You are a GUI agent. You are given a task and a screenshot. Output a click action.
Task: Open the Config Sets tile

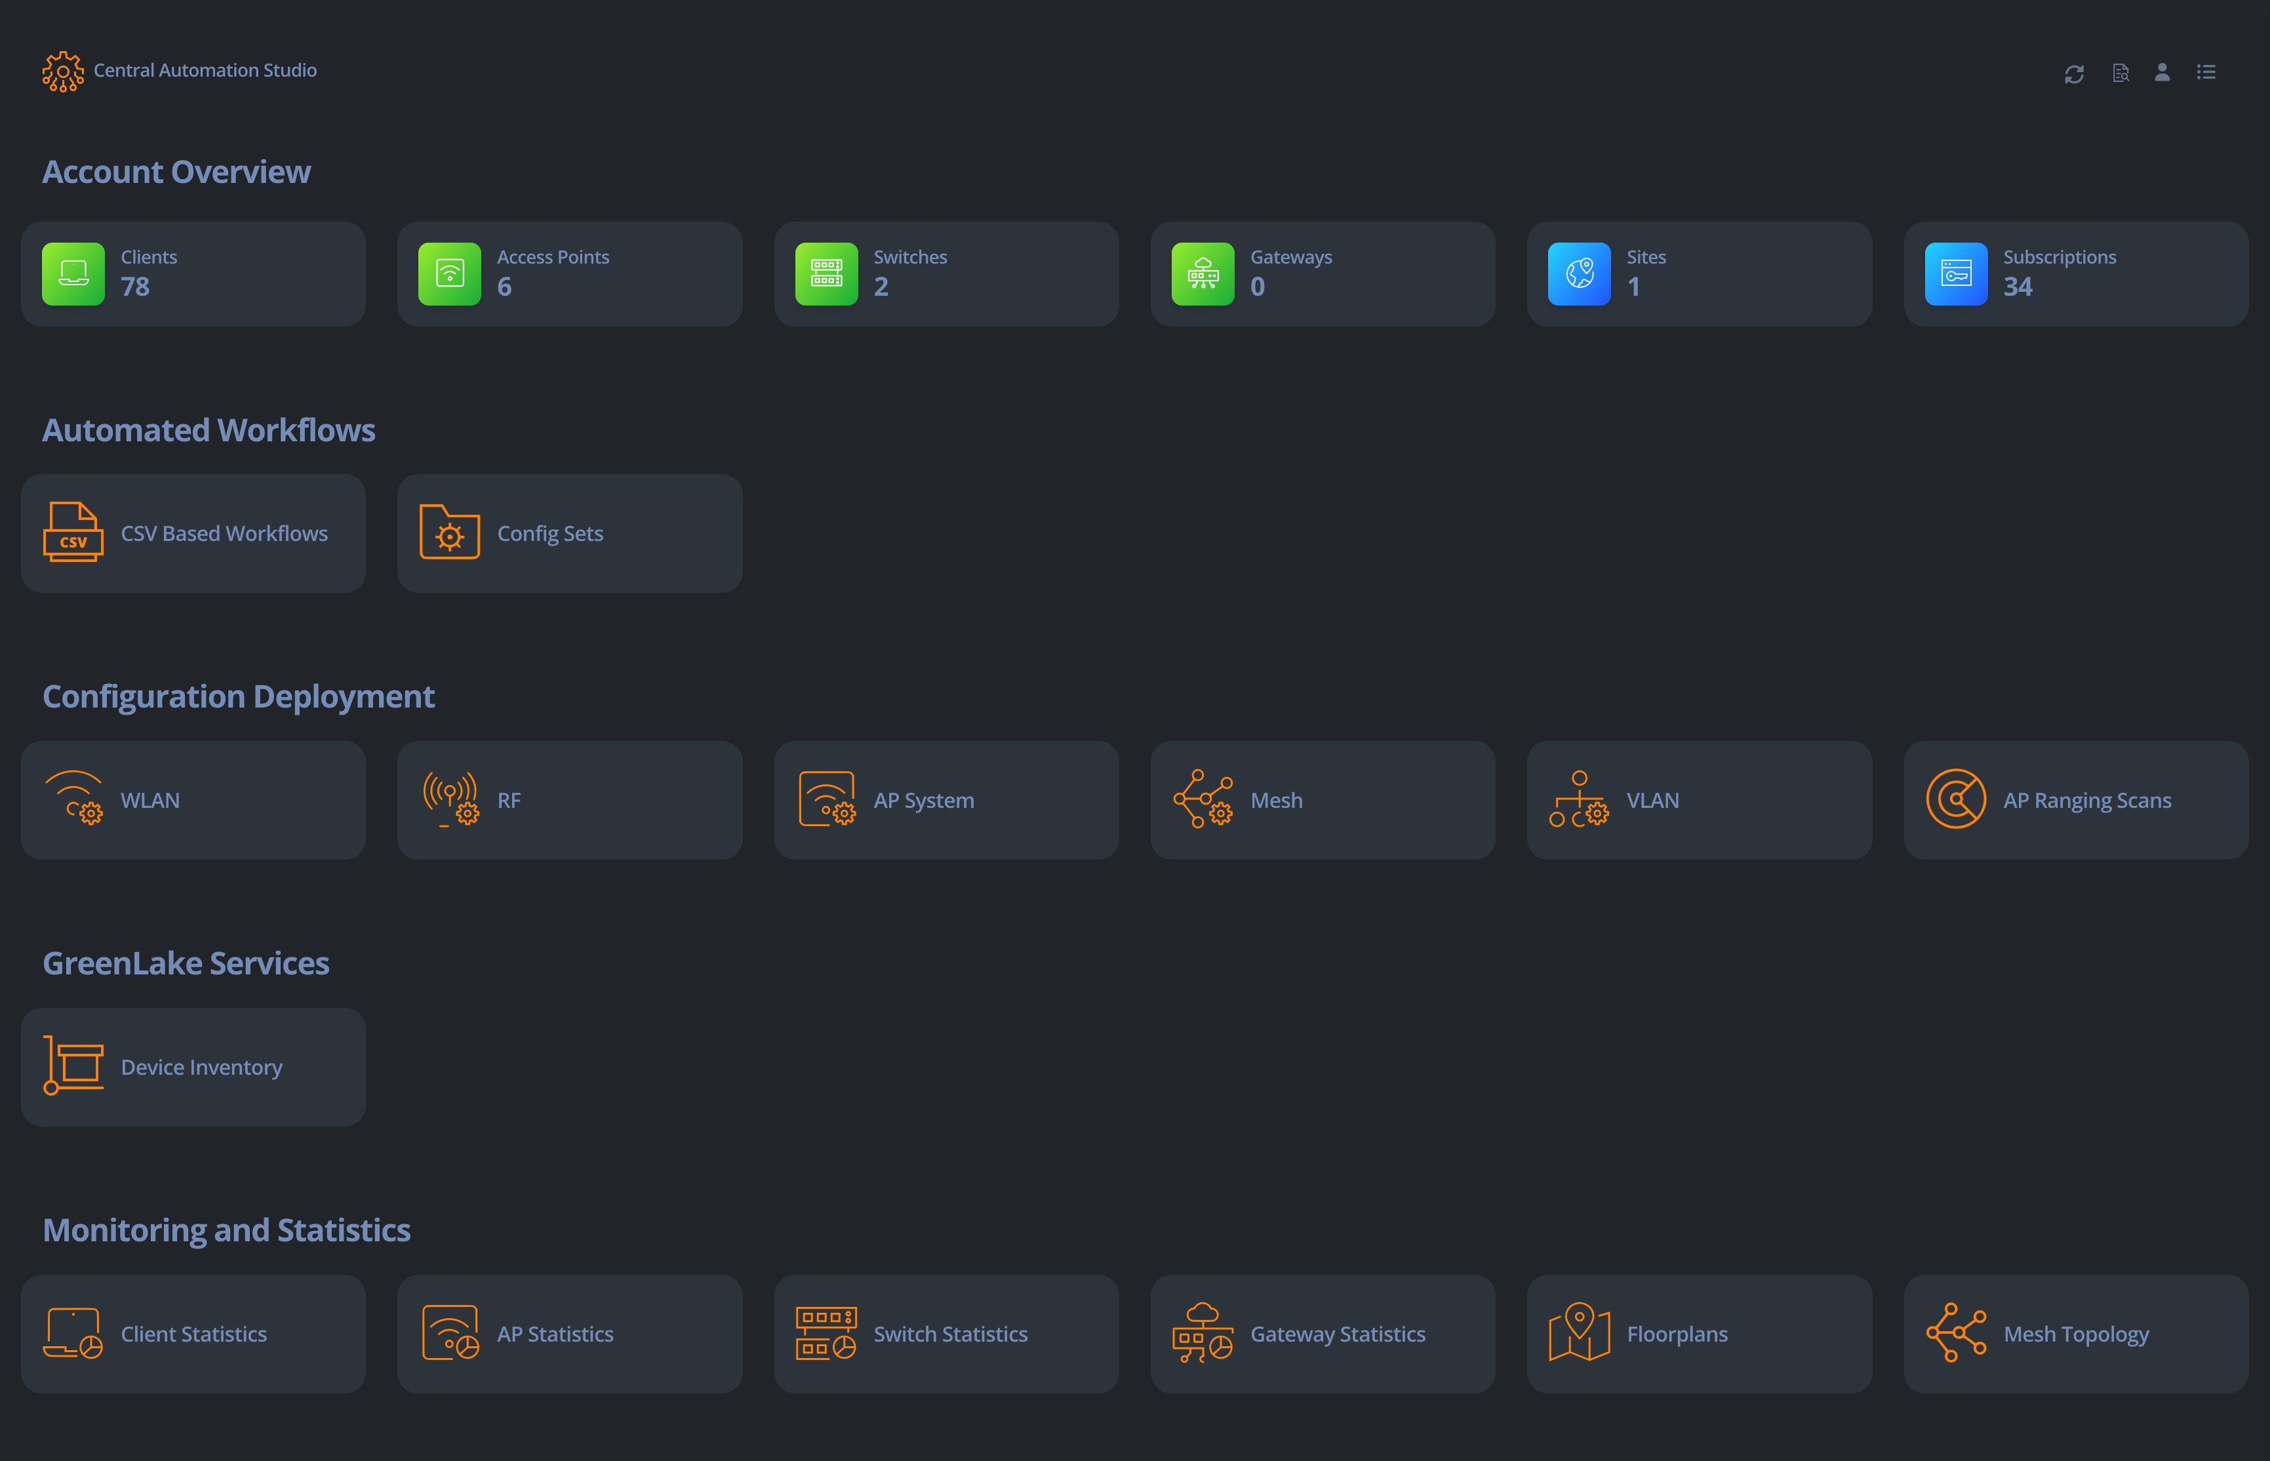[570, 533]
